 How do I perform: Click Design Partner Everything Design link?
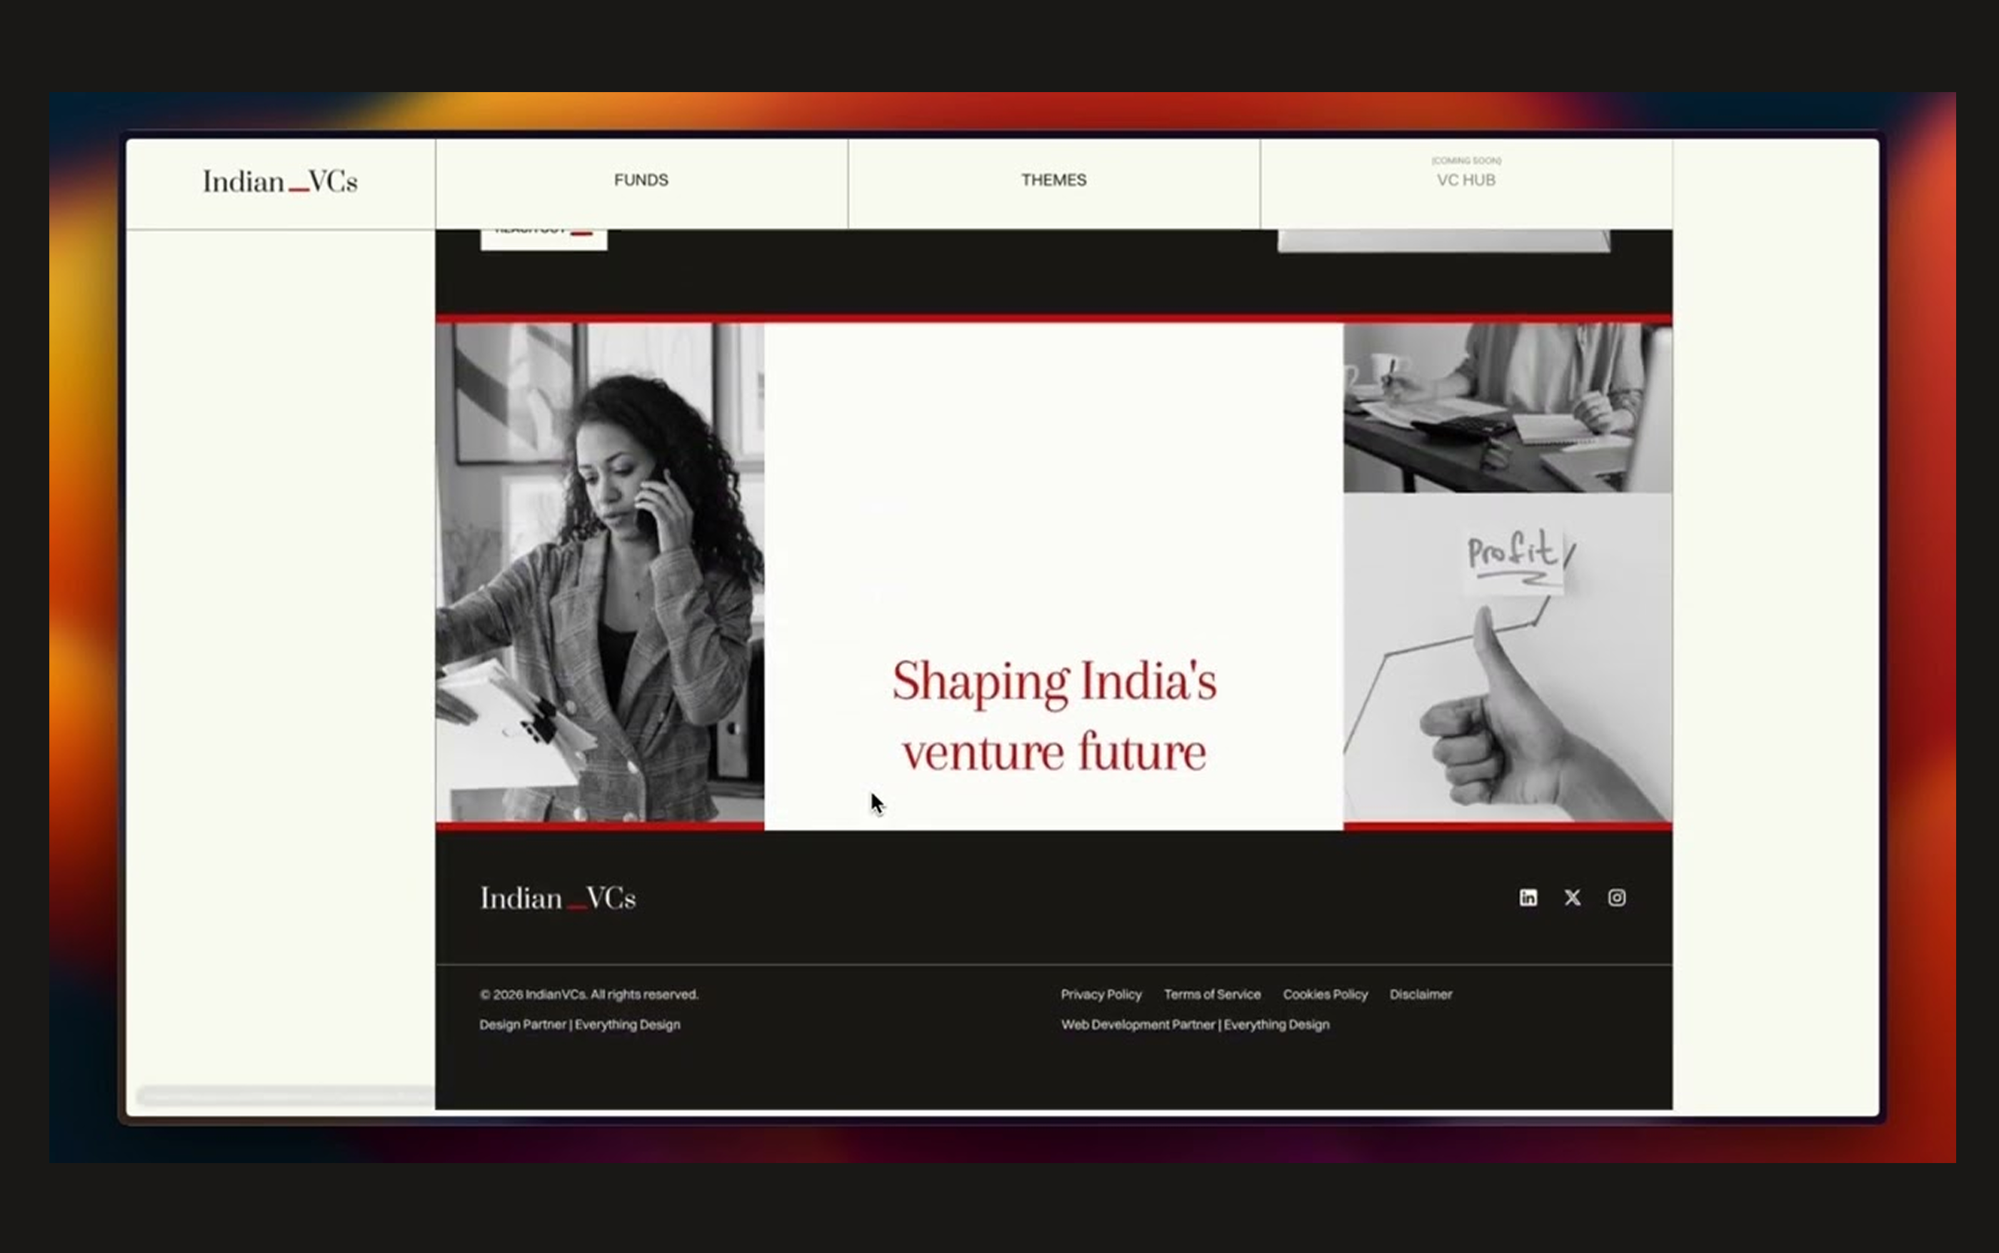click(579, 1025)
